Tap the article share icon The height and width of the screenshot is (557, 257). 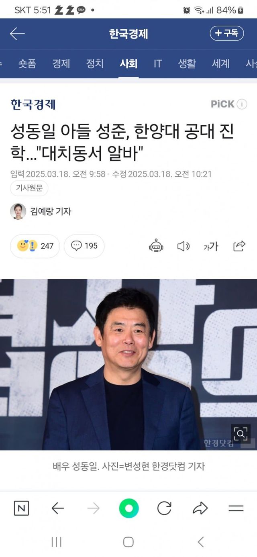click(239, 246)
